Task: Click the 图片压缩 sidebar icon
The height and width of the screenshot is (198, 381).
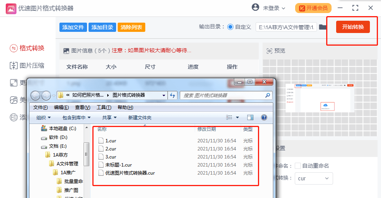Action: coord(14,66)
